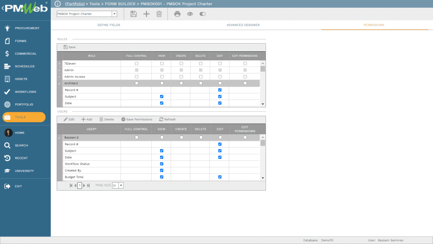Open the Assets building icon
433x244 pixels.
pyautogui.click(x=8, y=79)
